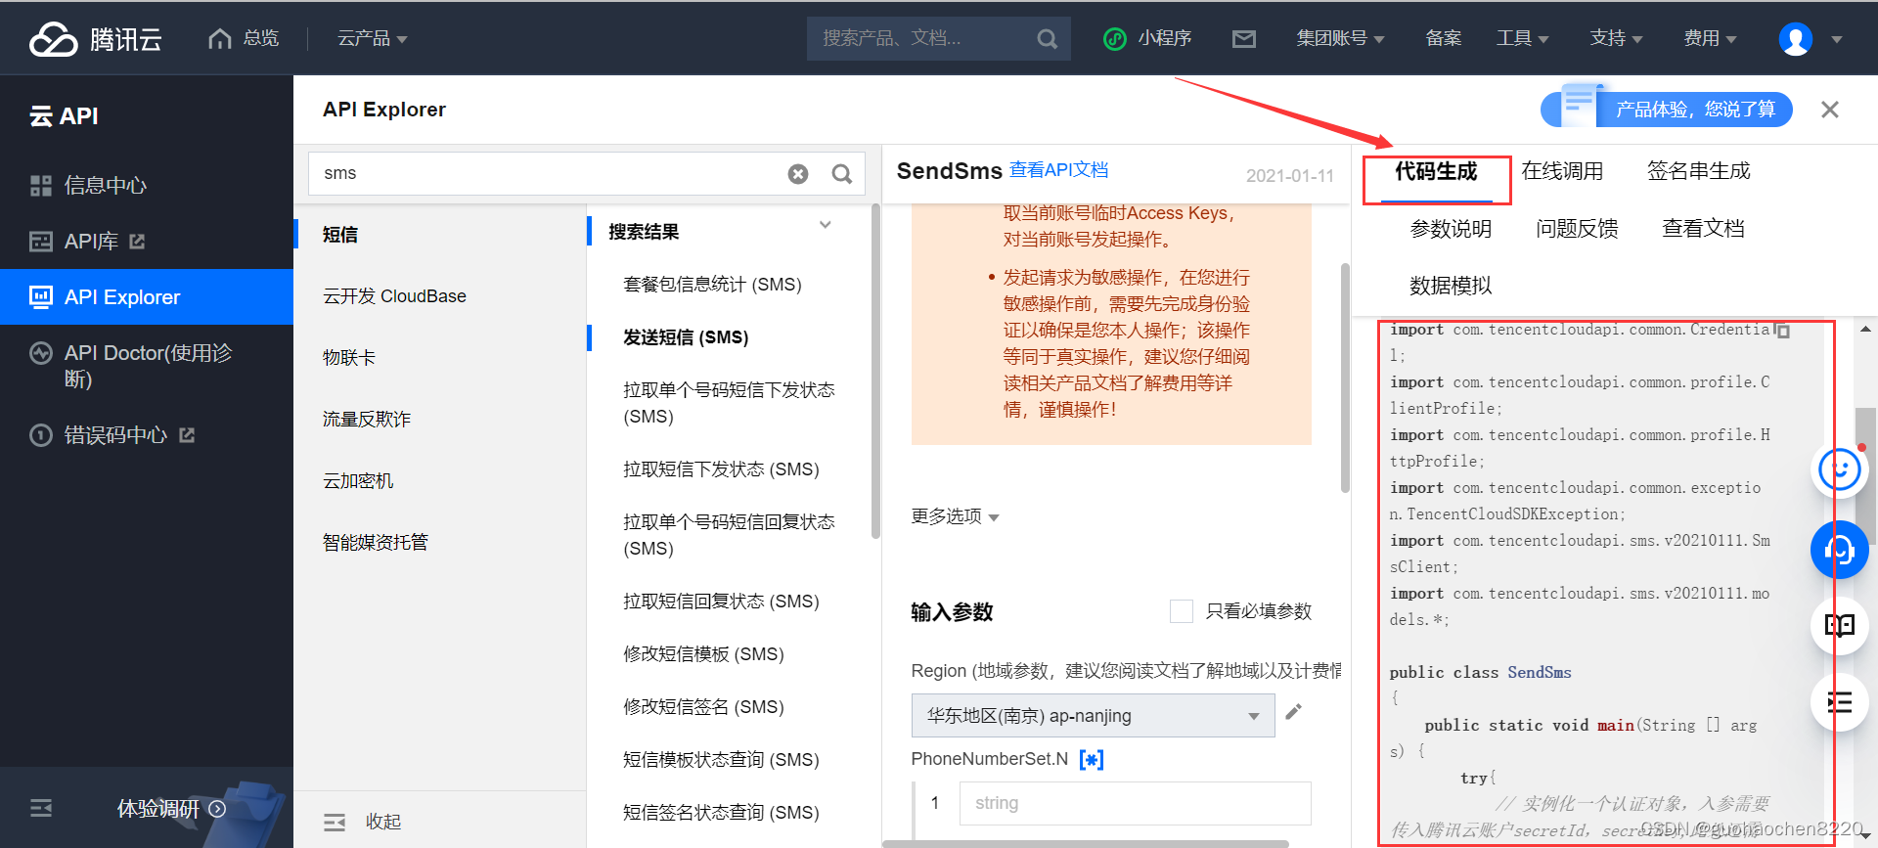Expand the 支持 dropdown
This screenshot has height=848, width=1878.
coord(1616,38)
